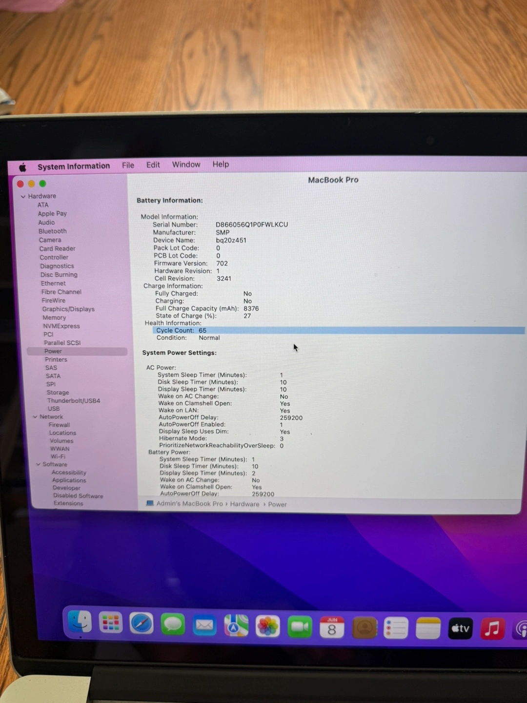
Task: Select Apple Pay in the sidebar
Action: coord(52,214)
